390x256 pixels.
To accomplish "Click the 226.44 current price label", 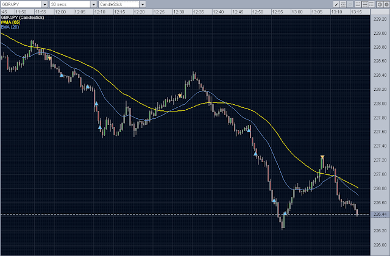I will point(380,214).
